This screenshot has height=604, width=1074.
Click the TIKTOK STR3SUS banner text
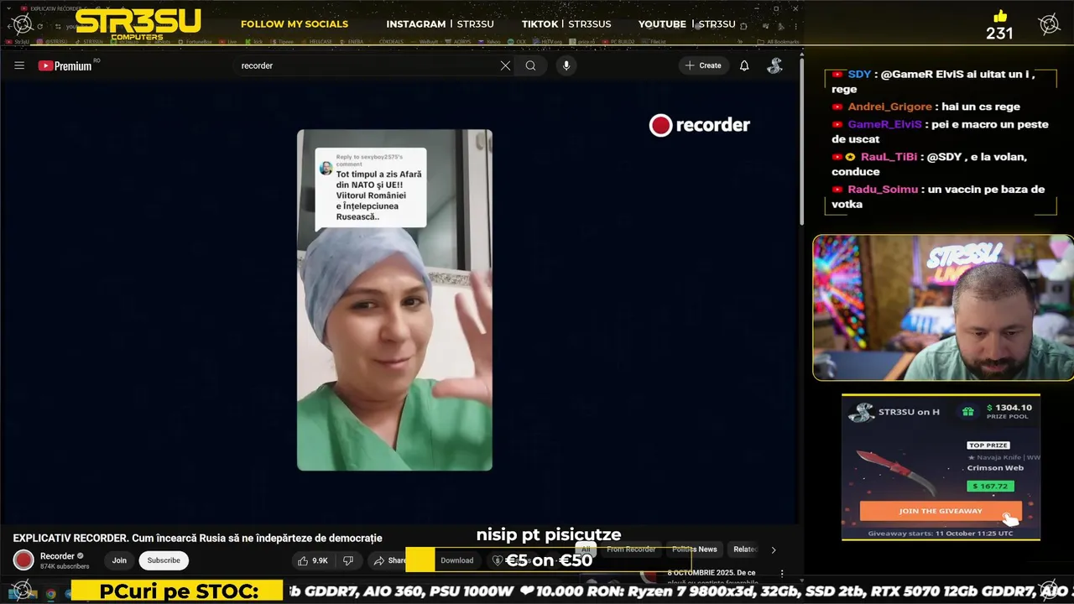tap(566, 24)
